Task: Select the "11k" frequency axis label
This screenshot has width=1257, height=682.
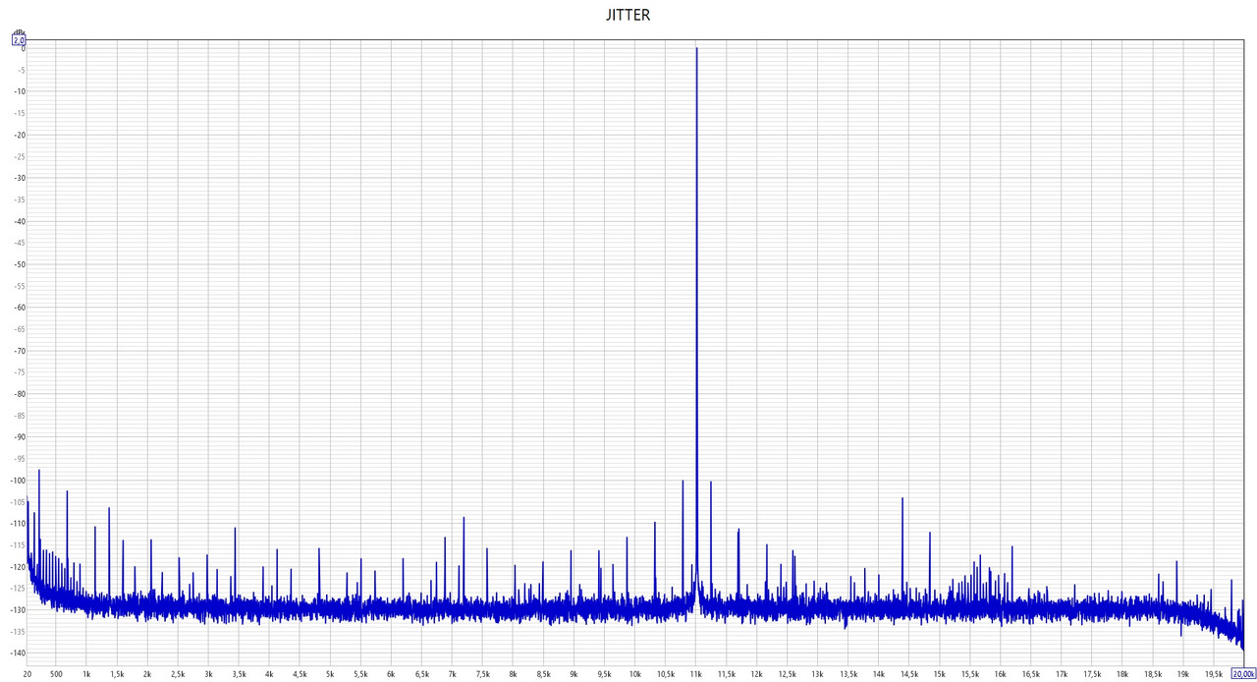Action: 696,674
